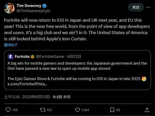Viewport: 155px width, 116px height.
Task: Open the post timestamp 上午1:34 2024年6月13日
Action: pos(27,97)
